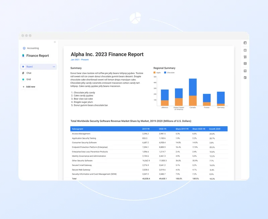Select Identity Governance and Administration cell
The image size is (268, 219).
[x=89, y=156]
